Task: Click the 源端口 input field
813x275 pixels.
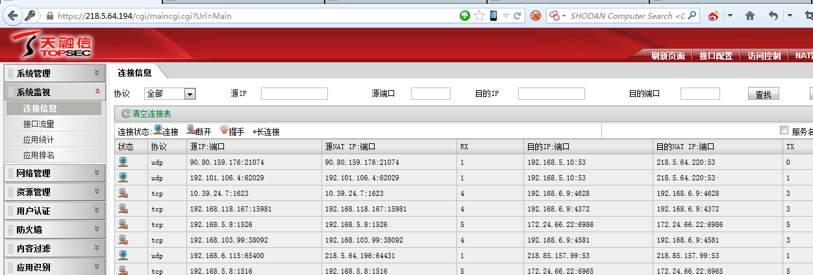Action: (431, 94)
